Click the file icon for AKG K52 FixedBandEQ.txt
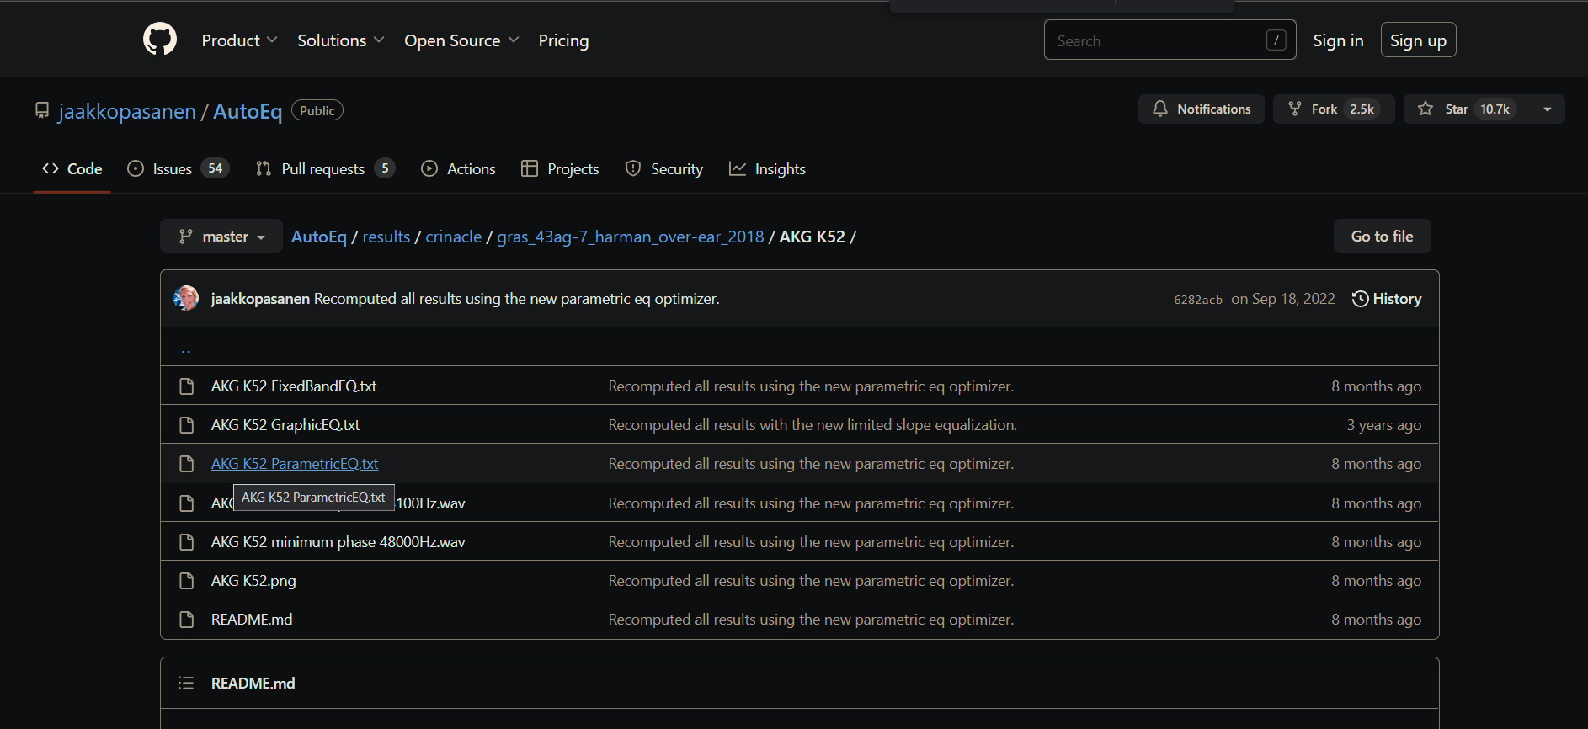Image resolution: width=1588 pixels, height=729 pixels. [x=187, y=386]
